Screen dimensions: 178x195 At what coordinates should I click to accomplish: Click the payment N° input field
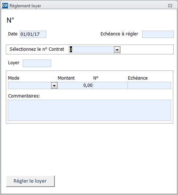pyautogui.click(x=110, y=85)
